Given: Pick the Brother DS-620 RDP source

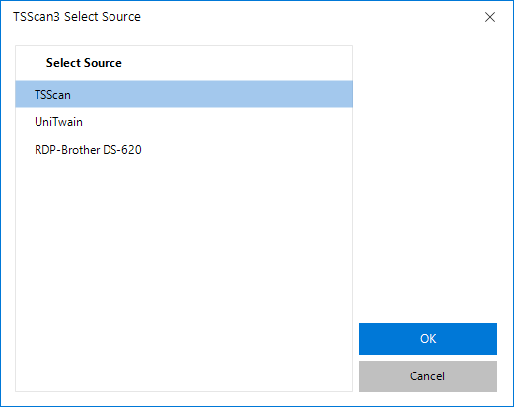Looking at the screenshot, I should [184, 150].
